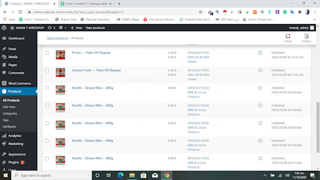Viewport: 320px width, 180px height.
Task: Click View products in the admin bar
Action: (x=95, y=28)
